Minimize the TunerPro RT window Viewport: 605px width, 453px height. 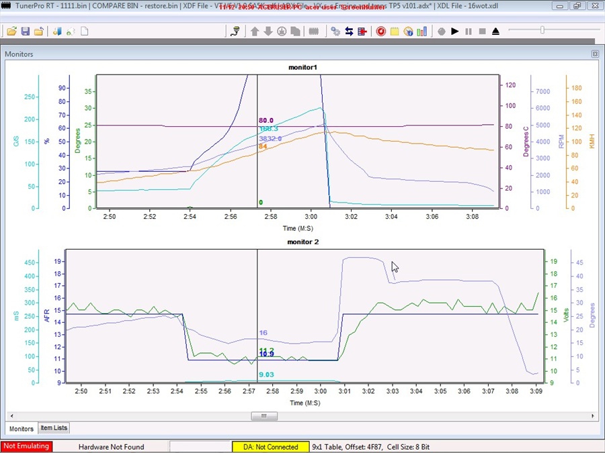coord(560,6)
